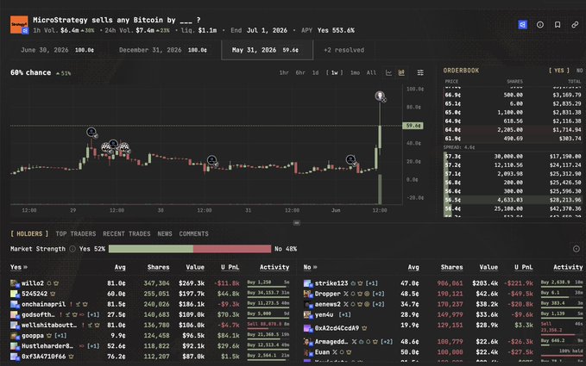Click strike123's avatar in No holders
Screen dimensions: 586x366
pos(307,283)
